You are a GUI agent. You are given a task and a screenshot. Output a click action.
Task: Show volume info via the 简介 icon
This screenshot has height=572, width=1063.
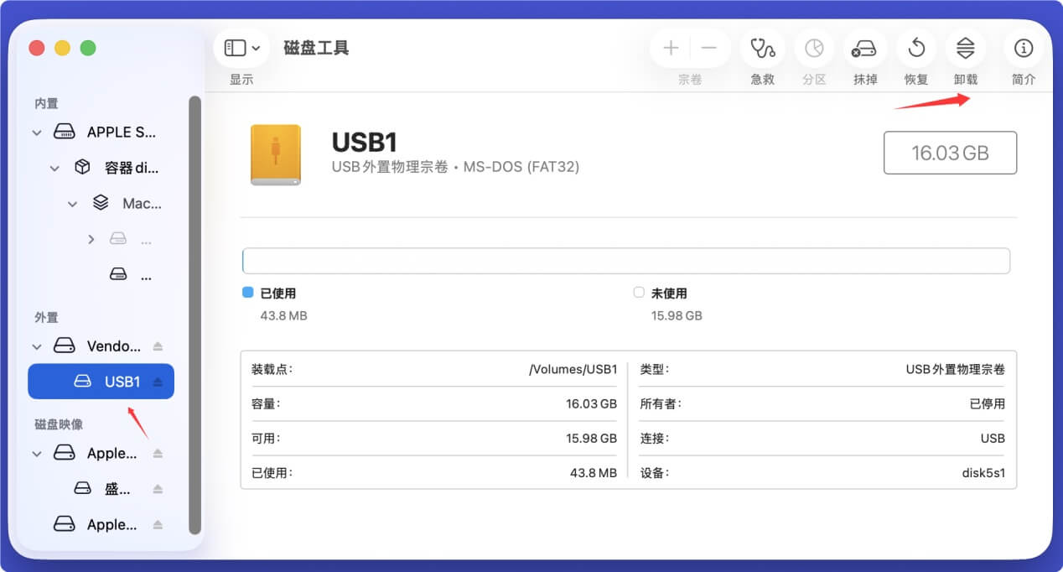click(x=1023, y=49)
